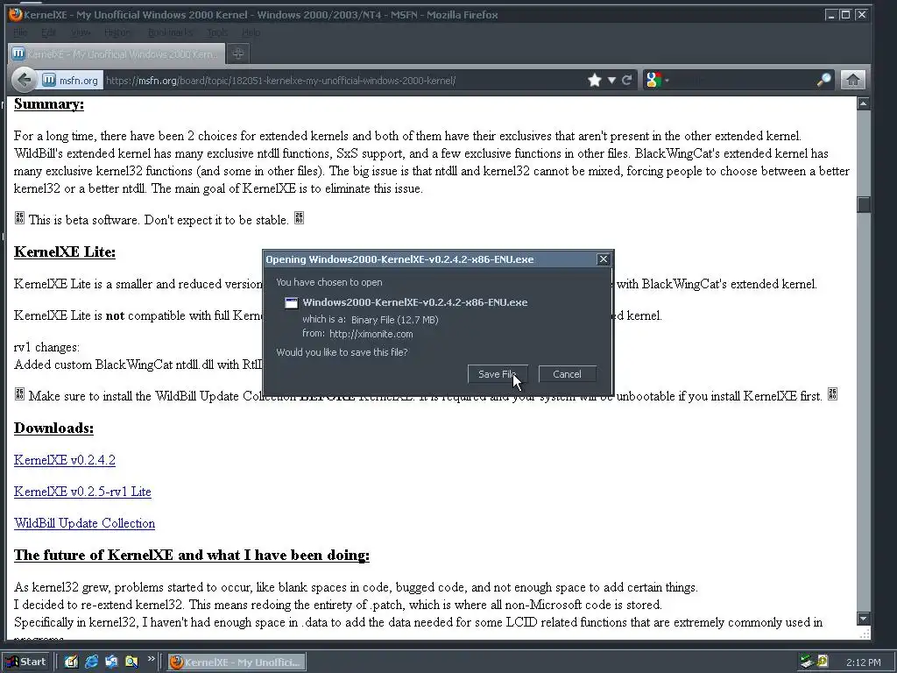Open the WildBill Update Collection link

tap(84, 523)
